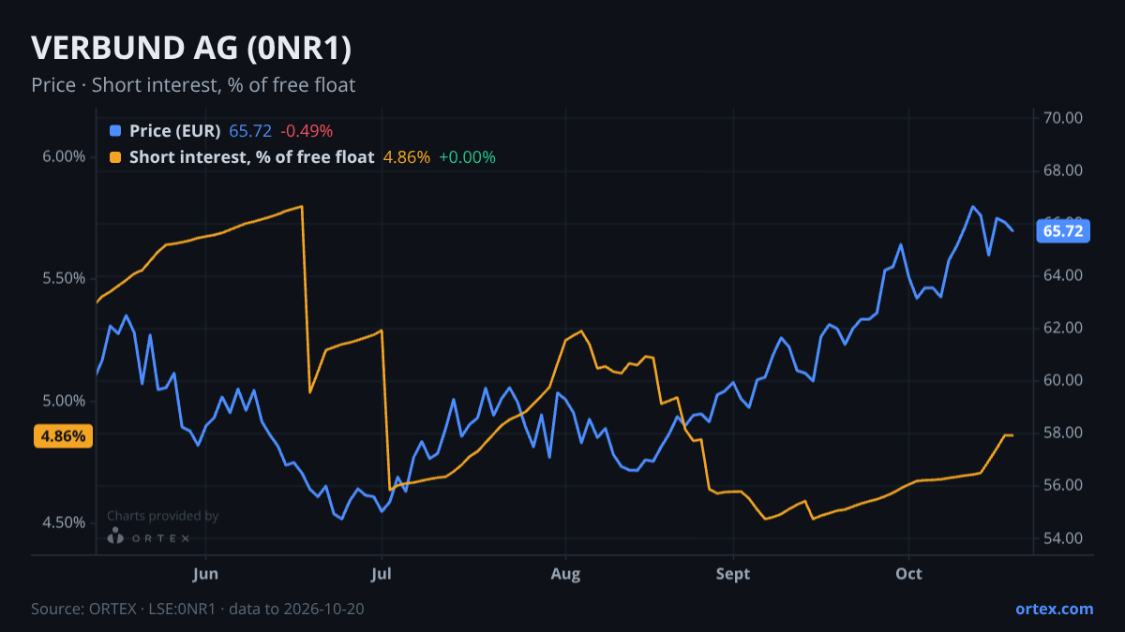Select the 'Short interest, % of free float' legend label
The height and width of the screenshot is (632, 1125).
click(x=251, y=157)
